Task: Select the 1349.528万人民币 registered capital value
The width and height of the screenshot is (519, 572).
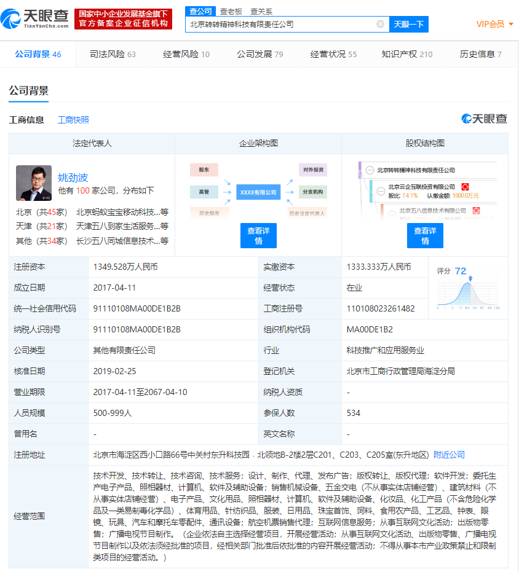Action: point(125,267)
